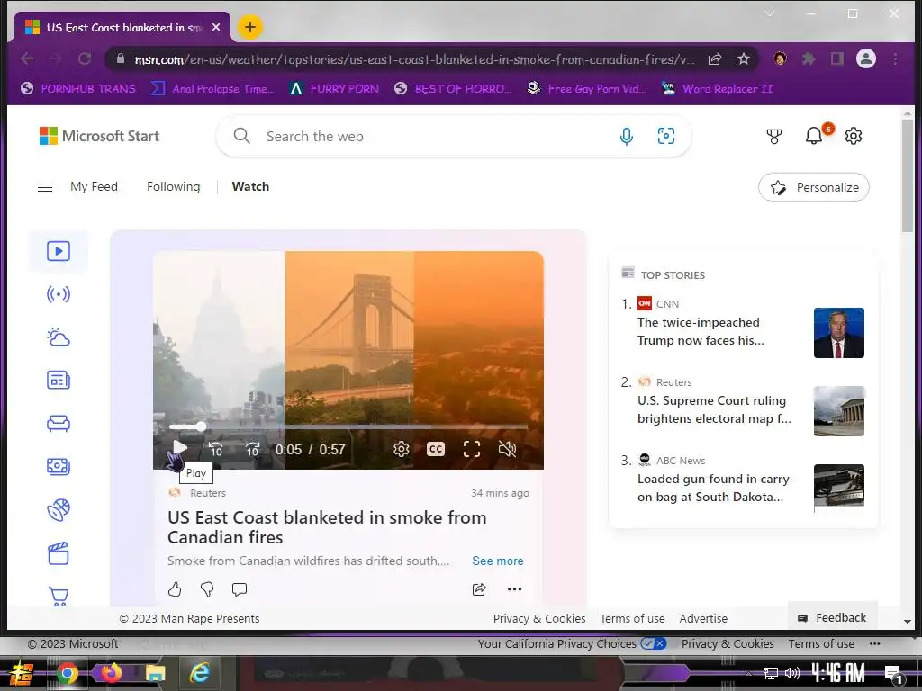Click the Personalize button
922x691 pixels.
click(x=814, y=187)
